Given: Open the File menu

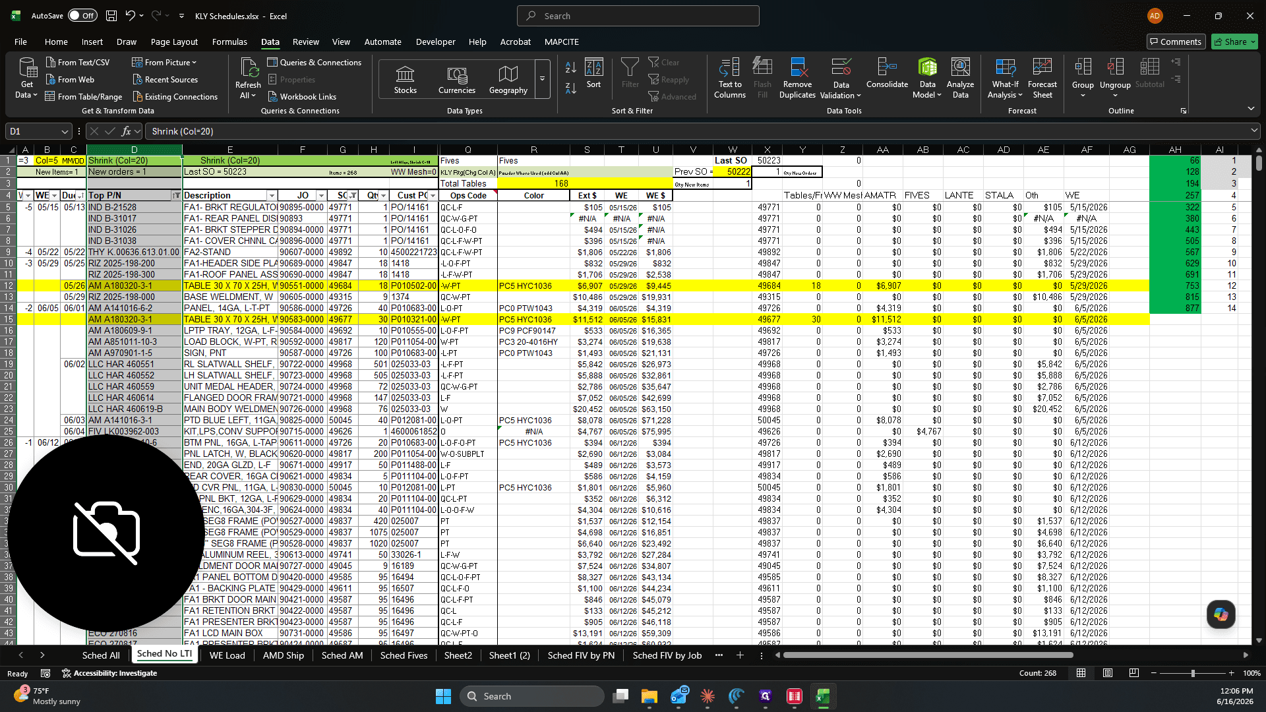Looking at the screenshot, I should tap(20, 42).
